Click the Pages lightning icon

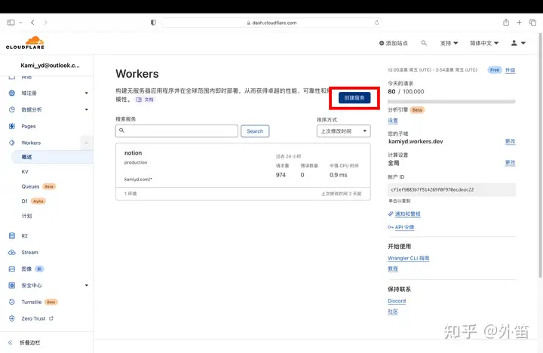click(x=12, y=126)
